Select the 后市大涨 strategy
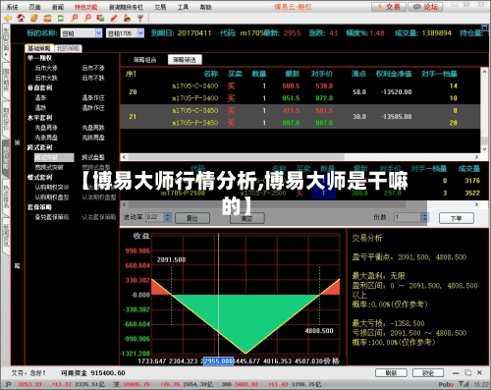491x390 pixels. tap(46, 68)
